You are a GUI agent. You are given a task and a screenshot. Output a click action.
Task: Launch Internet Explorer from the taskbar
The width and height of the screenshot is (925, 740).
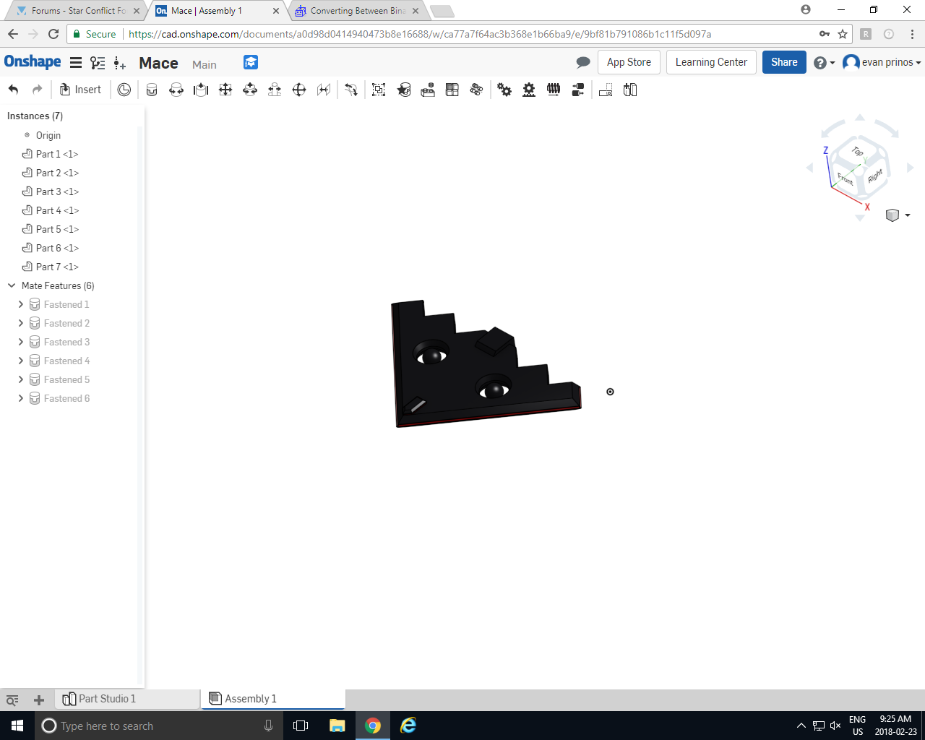408,726
